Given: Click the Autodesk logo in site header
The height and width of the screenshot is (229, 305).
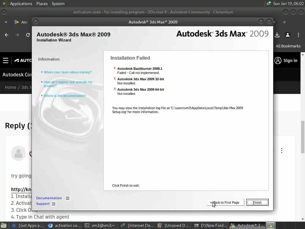Looking at the screenshot, I should point(23,61).
